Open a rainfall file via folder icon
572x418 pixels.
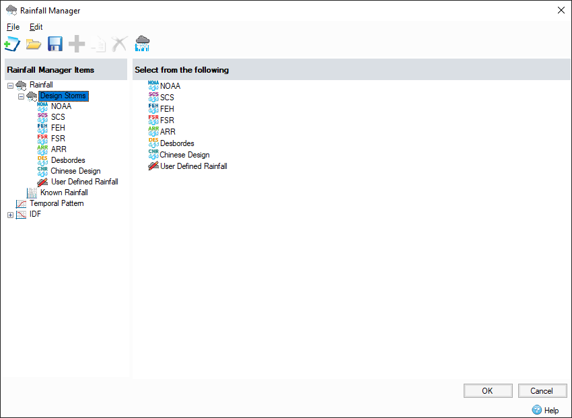point(34,44)
